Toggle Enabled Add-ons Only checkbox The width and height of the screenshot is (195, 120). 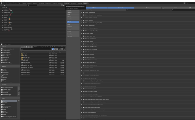81,10
